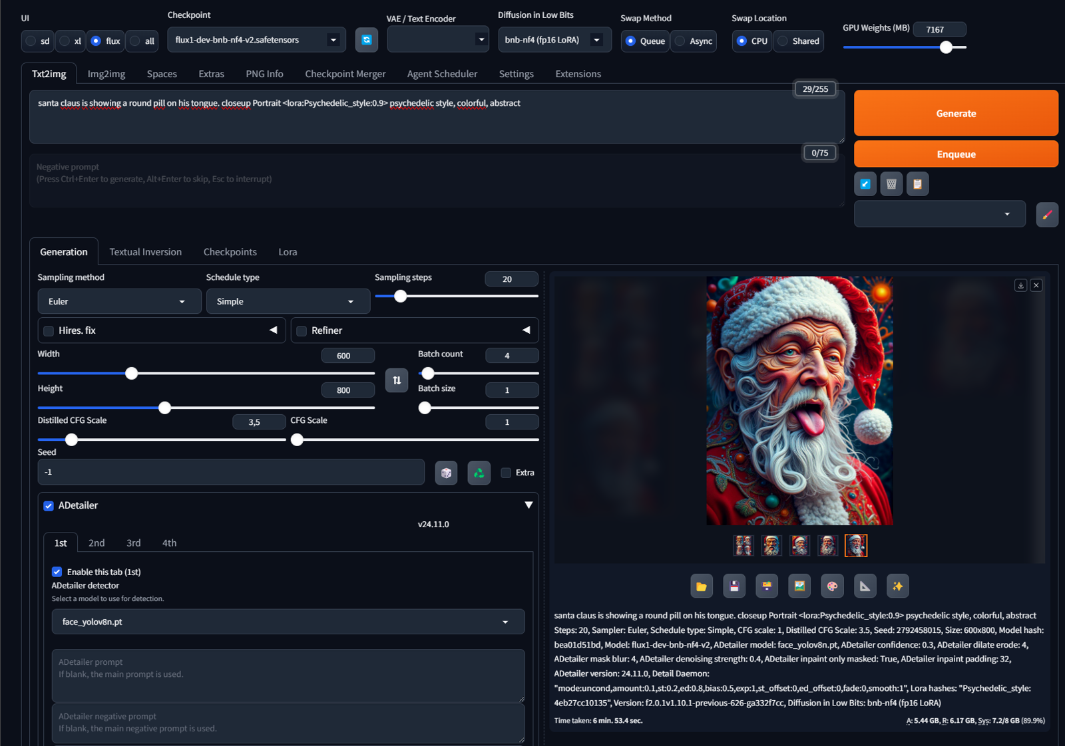Open the Lora tab
1065x746 pixels.
pyautogui.click(x=288, y=252)
